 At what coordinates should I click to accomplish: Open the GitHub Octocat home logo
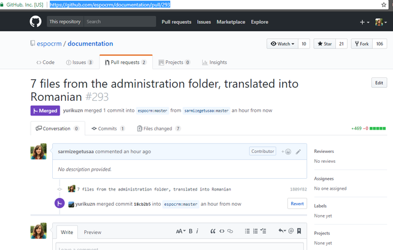point(36,21)
